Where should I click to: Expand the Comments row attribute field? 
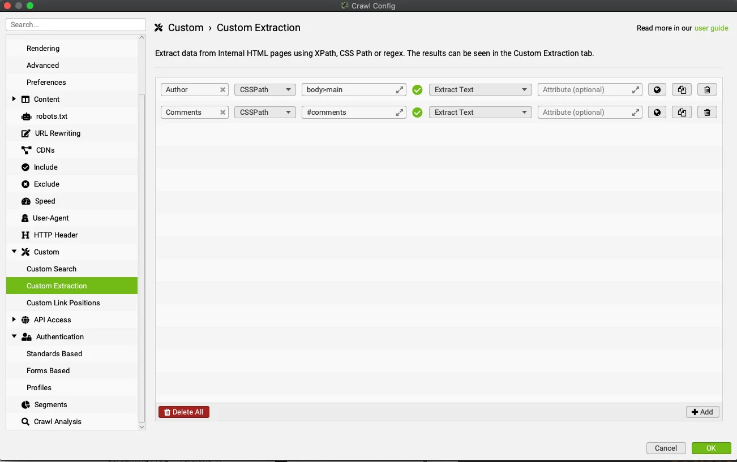tap(636, 113)
